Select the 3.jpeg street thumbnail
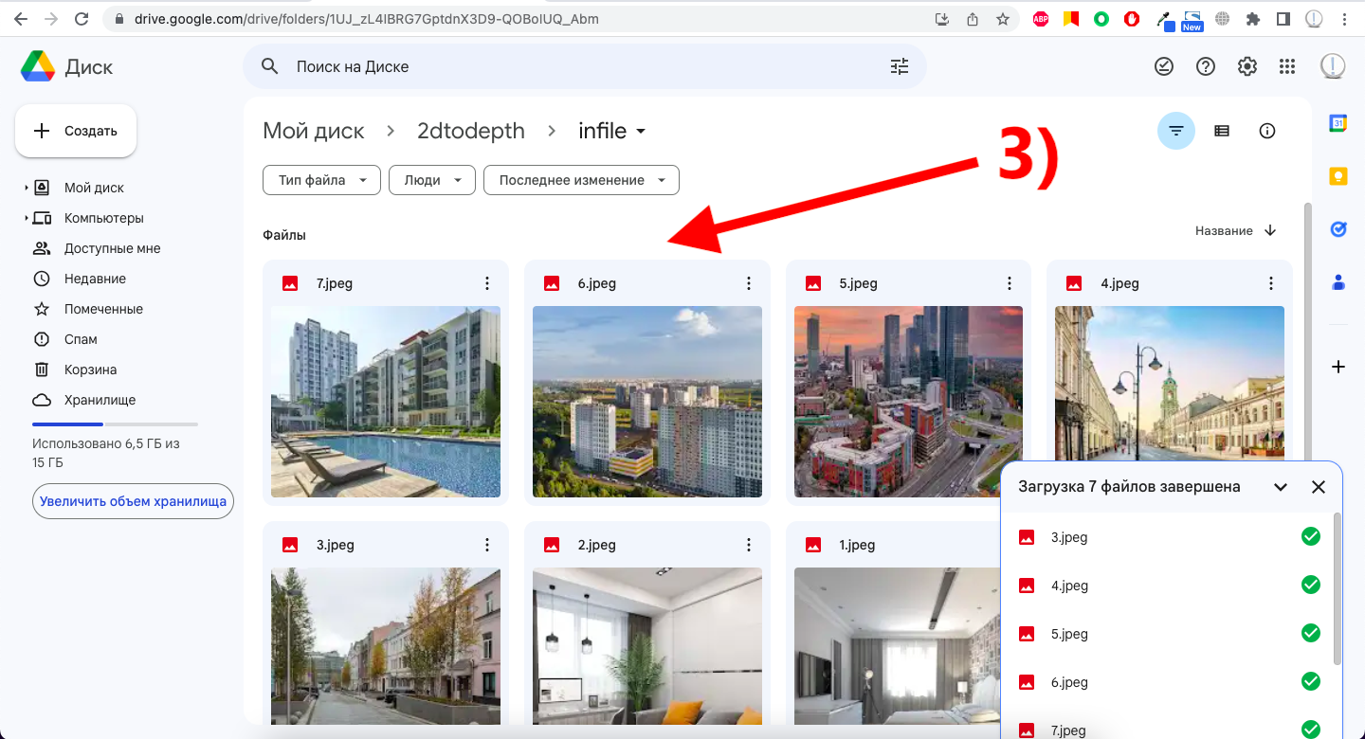The image size is (1365, 739). [x=386, y=646]
